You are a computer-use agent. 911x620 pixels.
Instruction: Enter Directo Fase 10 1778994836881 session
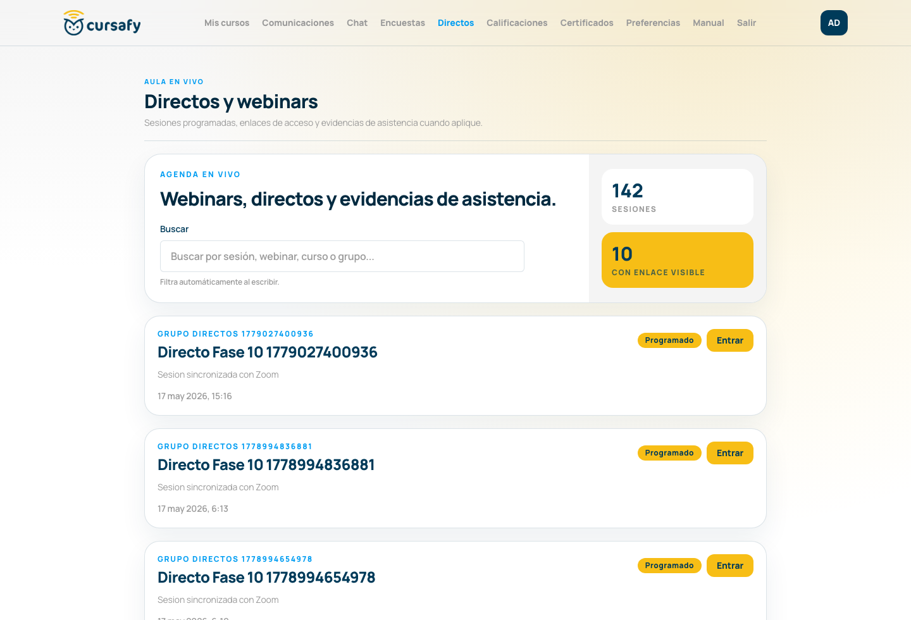point(730,453)
